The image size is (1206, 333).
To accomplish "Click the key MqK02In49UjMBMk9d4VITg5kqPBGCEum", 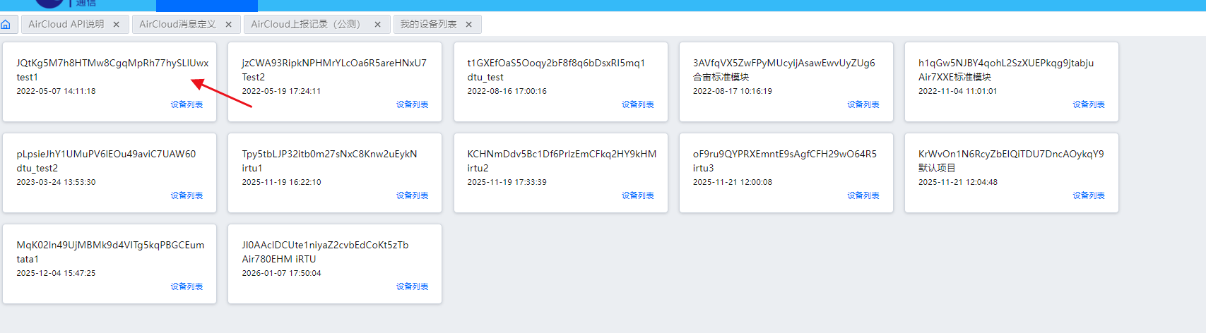I will (x=110, y=245).
